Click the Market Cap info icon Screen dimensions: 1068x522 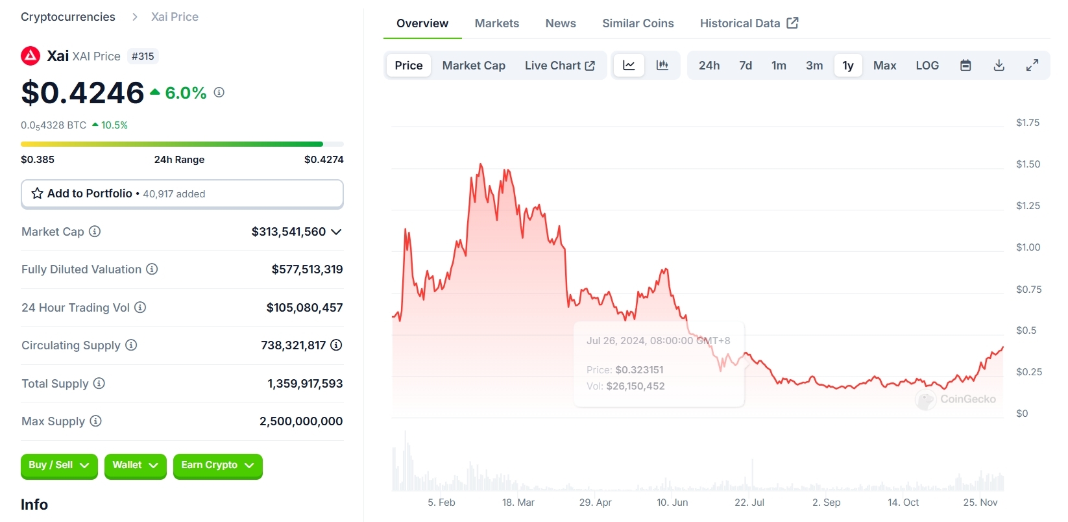click(x=95, y=232)
